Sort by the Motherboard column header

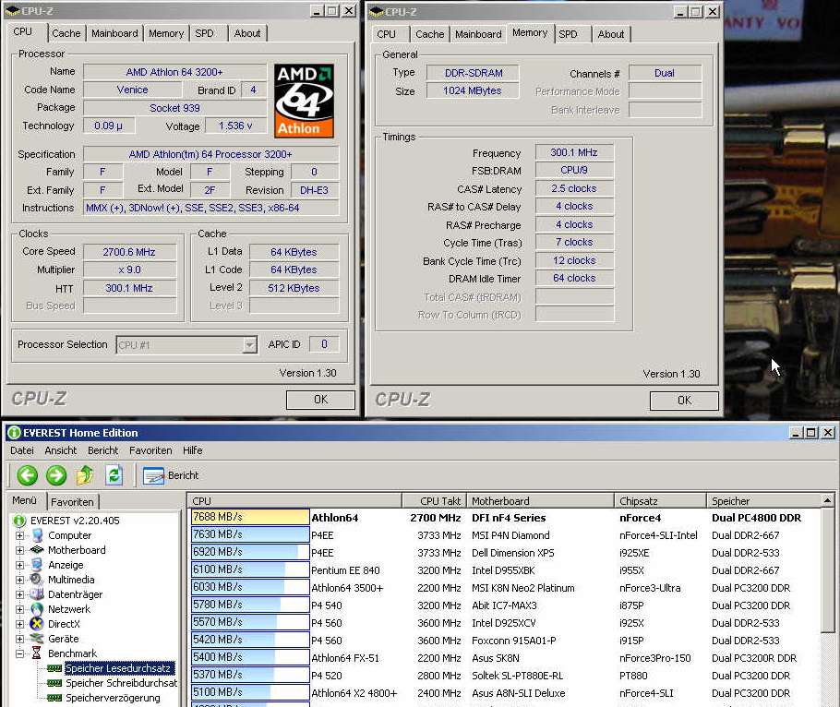pyautogui.click(x=540, y=501)
